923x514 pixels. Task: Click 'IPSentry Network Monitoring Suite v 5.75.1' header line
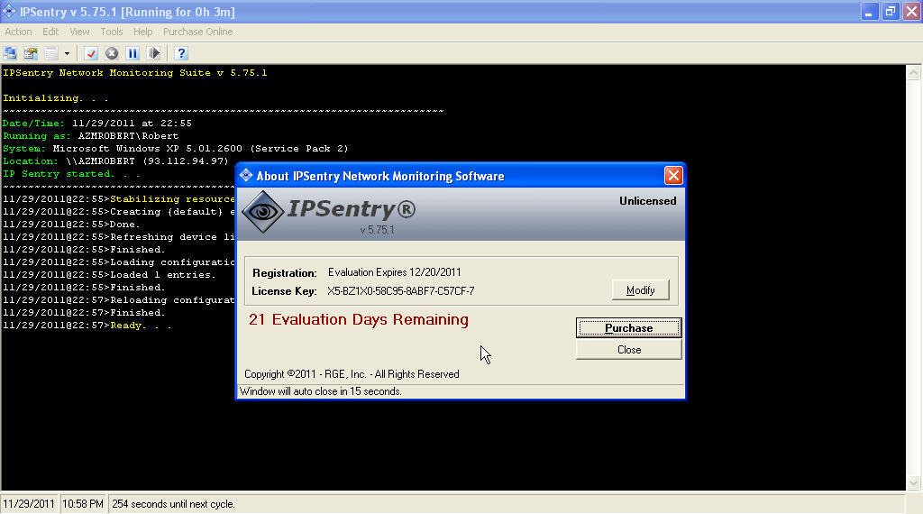click(x=135, y=73)
